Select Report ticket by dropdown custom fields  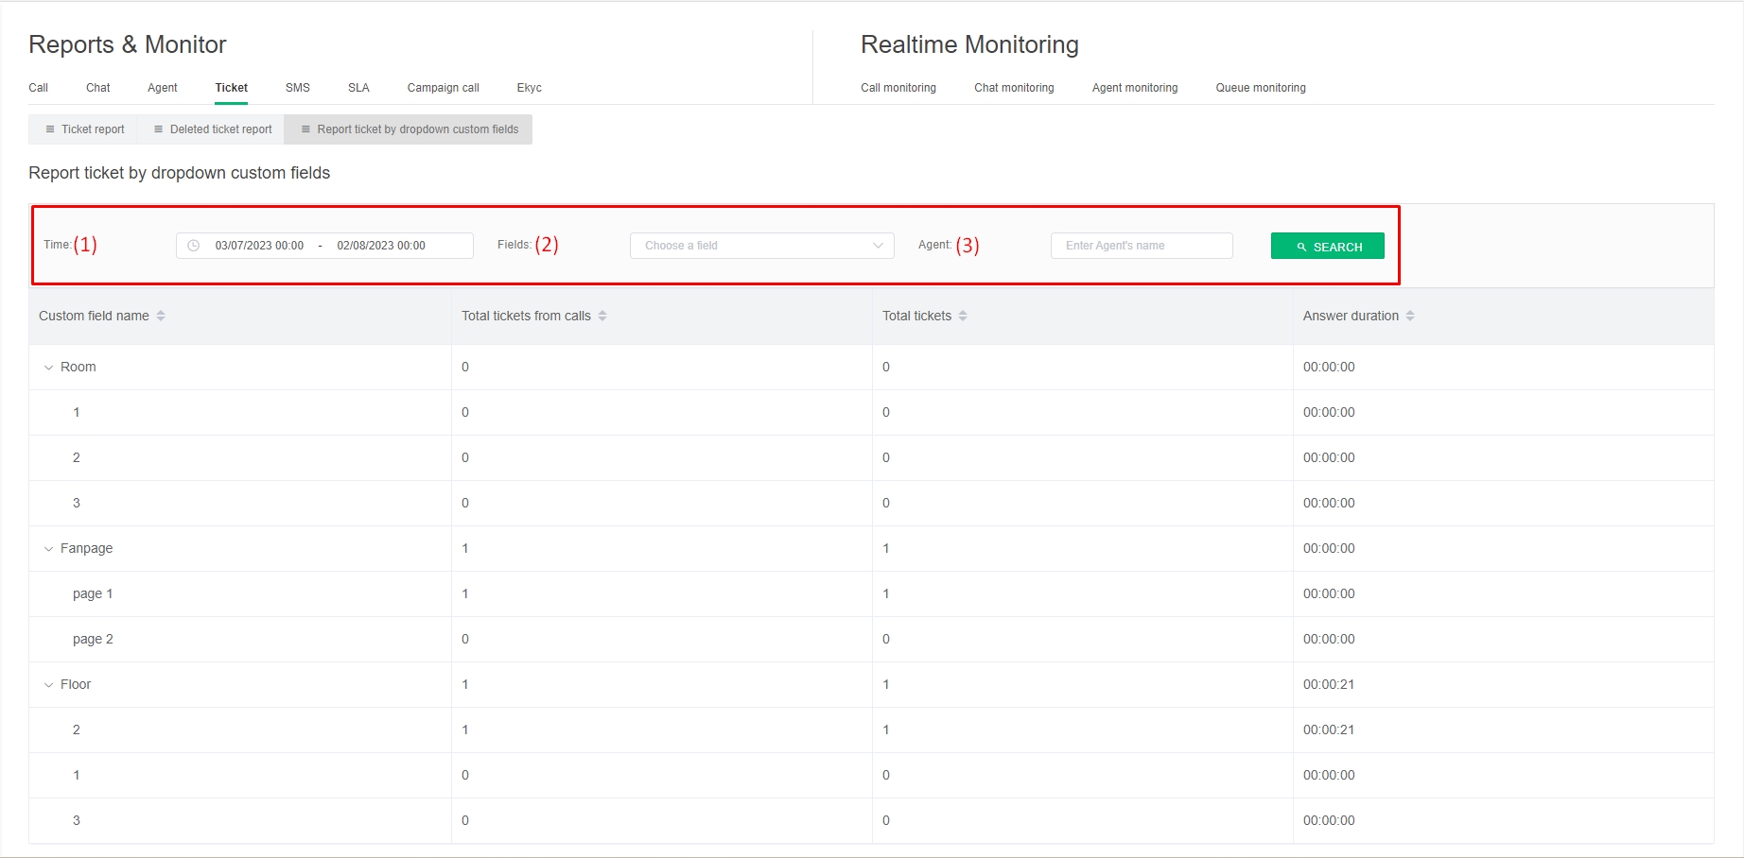[x=409, y=129]
